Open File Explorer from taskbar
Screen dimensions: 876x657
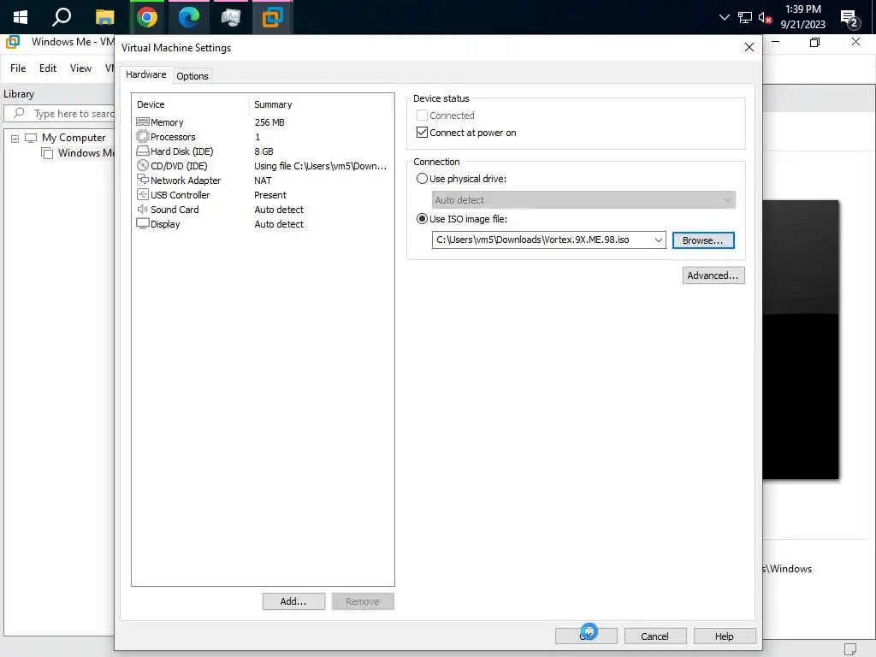104,17
